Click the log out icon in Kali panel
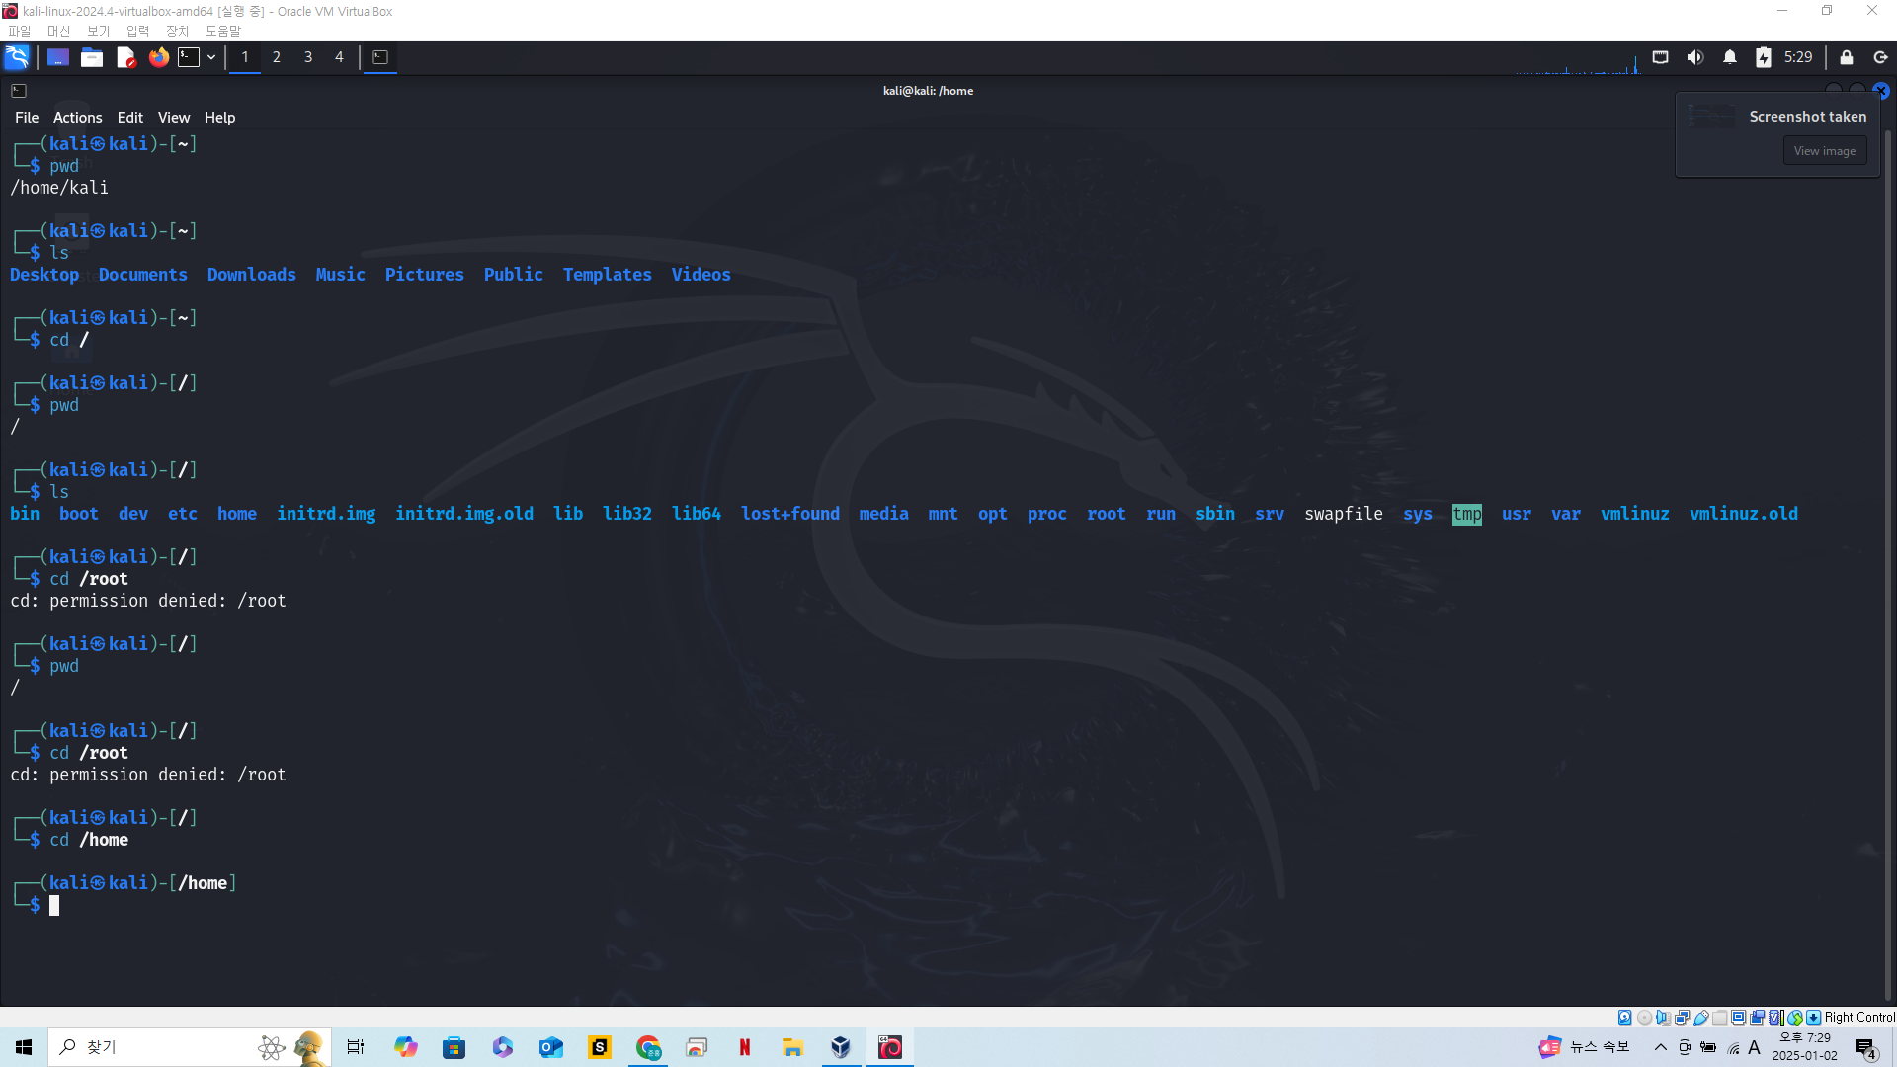 (1880, 57)
